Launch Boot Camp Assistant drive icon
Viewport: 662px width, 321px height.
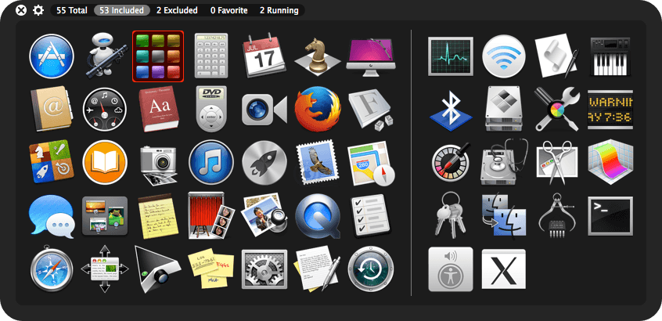504,109
